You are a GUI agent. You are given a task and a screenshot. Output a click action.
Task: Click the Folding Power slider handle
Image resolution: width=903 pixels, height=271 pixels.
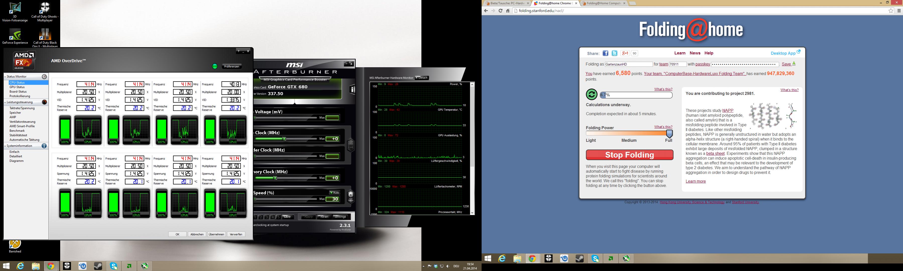click(669, 133)
